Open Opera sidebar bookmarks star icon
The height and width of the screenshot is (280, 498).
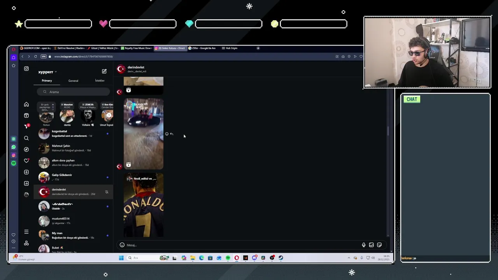(14, 65)
